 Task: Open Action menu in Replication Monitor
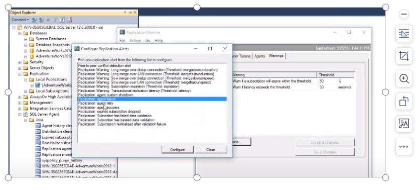click(135, 41)
